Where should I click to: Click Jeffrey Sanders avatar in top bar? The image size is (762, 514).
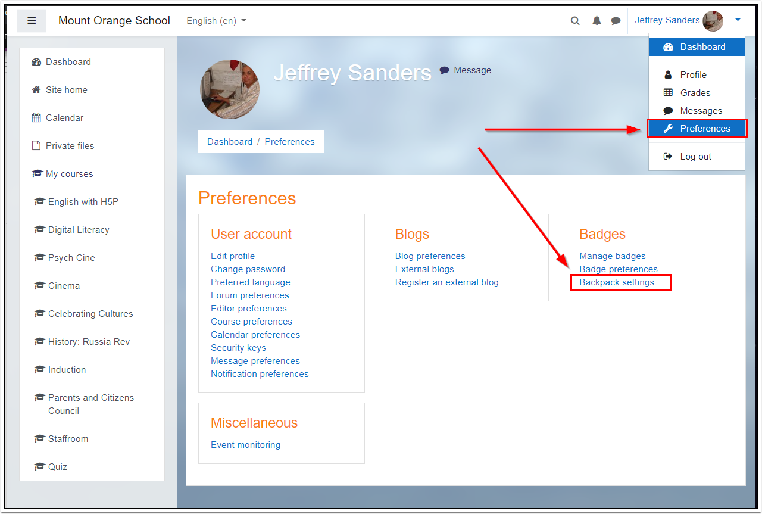coord(713,21)
